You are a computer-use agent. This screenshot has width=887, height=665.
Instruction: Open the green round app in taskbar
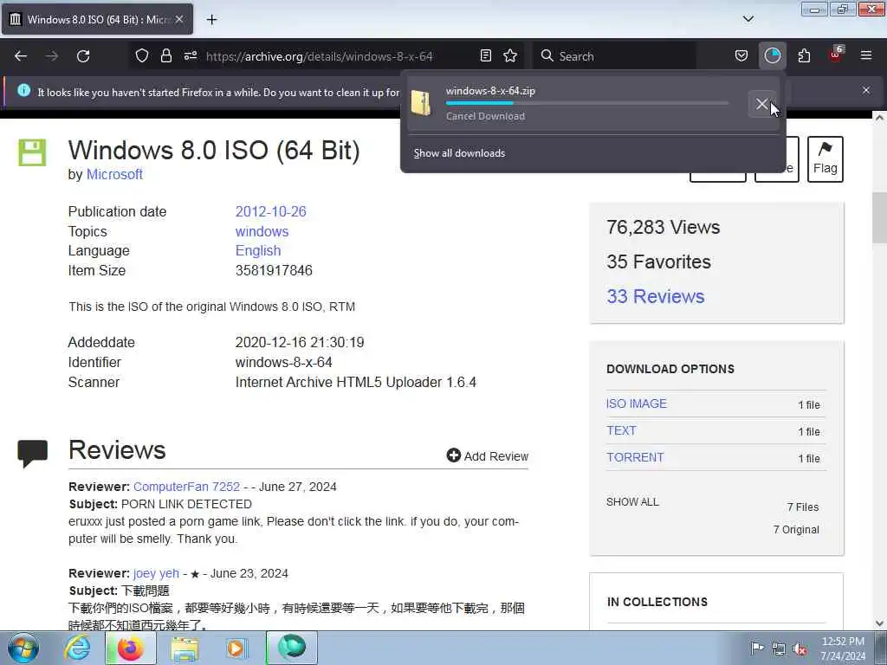pos(292,648)
